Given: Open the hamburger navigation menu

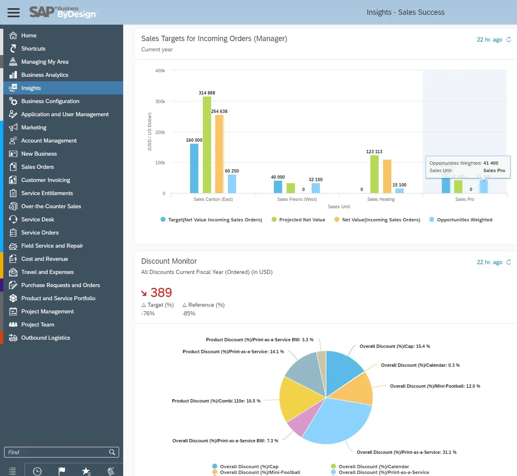Looking at the screenshot, I should click(14, 12).
